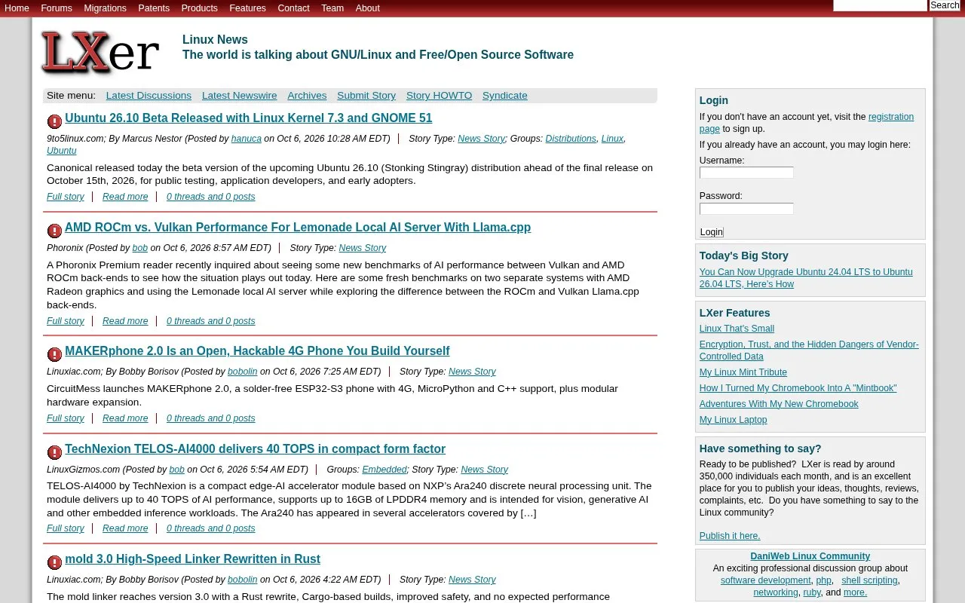
Task: Open the Contact page from top bar
Action: (293, 8)
